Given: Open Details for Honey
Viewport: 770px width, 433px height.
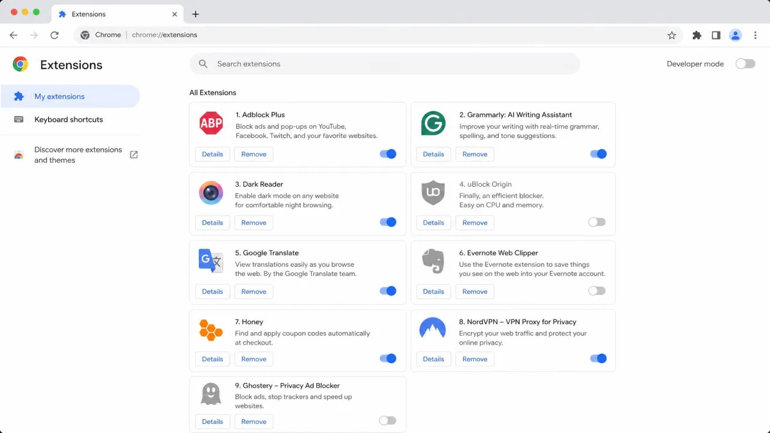Looking at the screenshot, I should 212,359.
